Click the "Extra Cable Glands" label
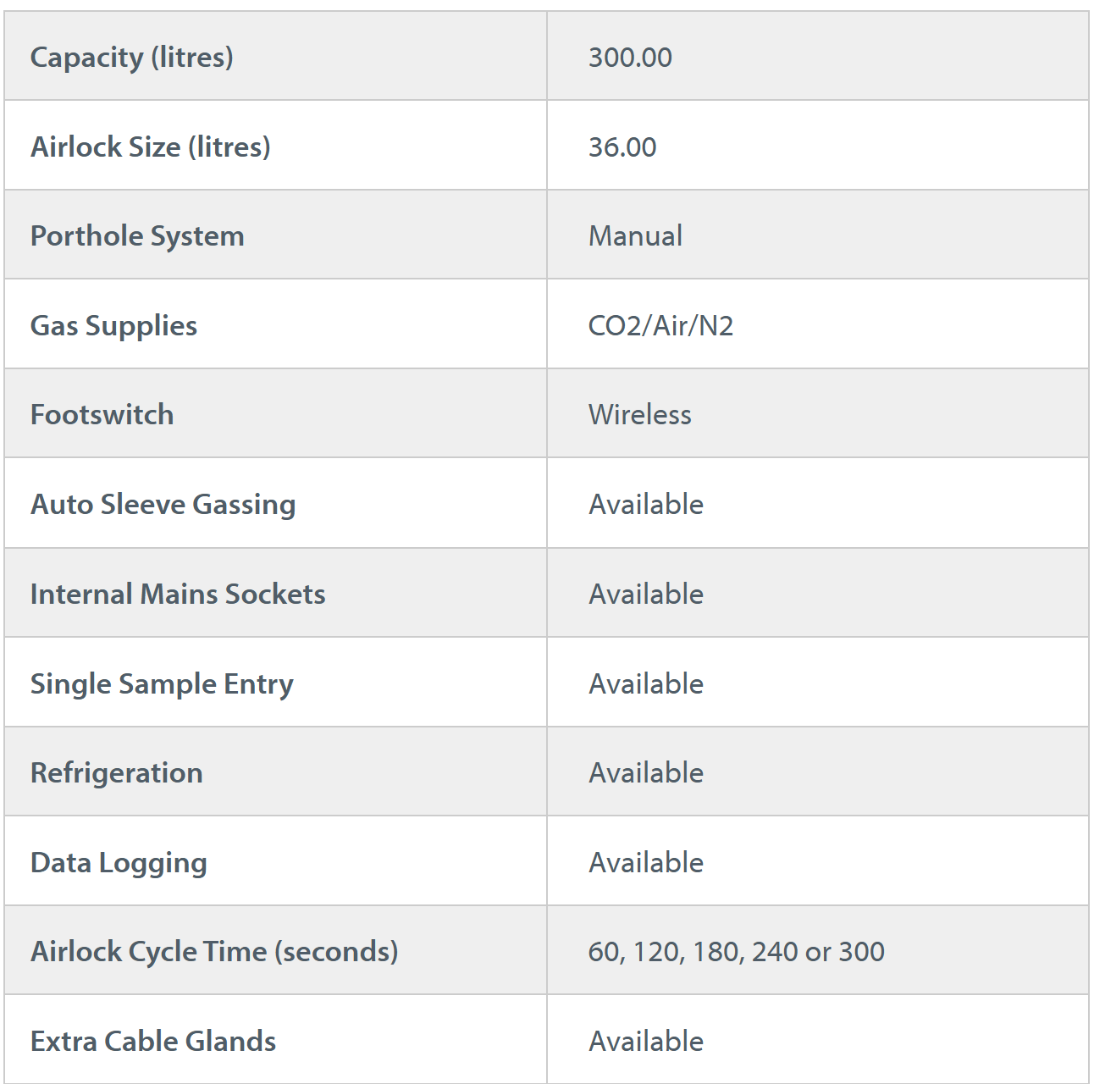 click(x=153, y=1042)
